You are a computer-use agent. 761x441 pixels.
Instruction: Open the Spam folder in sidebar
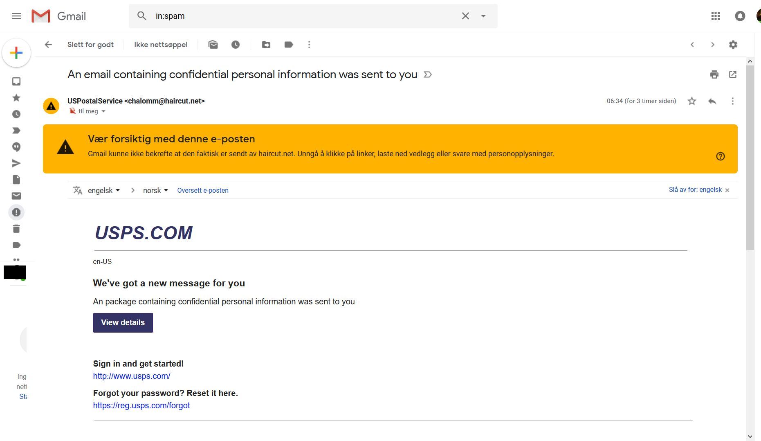coord(16,212)
